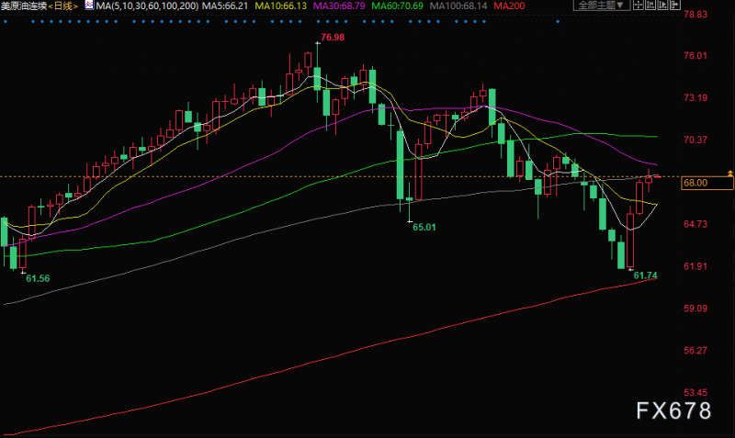Click the crosshair cursor tool icon
Screen dimensions: 735x438
(638, 6)
